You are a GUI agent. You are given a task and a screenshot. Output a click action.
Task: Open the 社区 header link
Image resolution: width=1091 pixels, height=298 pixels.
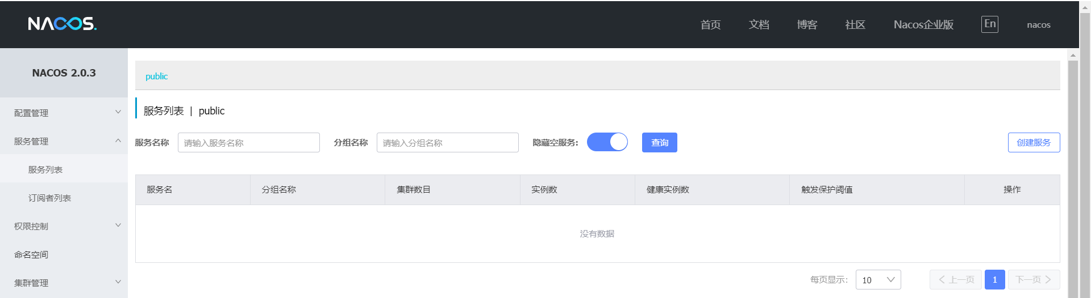(x=855, y=24)
